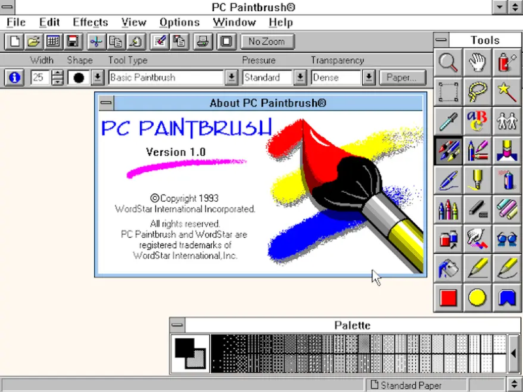Select the Magnifying glass zoom tool
Viewport: 523px width, 392px height.
pyautogui.click(x=448, y=63)
